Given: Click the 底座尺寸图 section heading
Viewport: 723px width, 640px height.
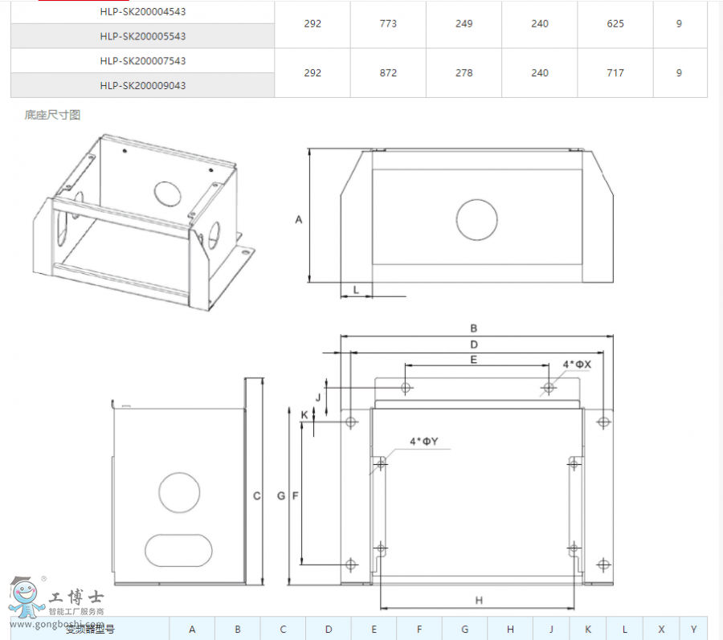Looking at the screenshot, I should tap(52, 115).
